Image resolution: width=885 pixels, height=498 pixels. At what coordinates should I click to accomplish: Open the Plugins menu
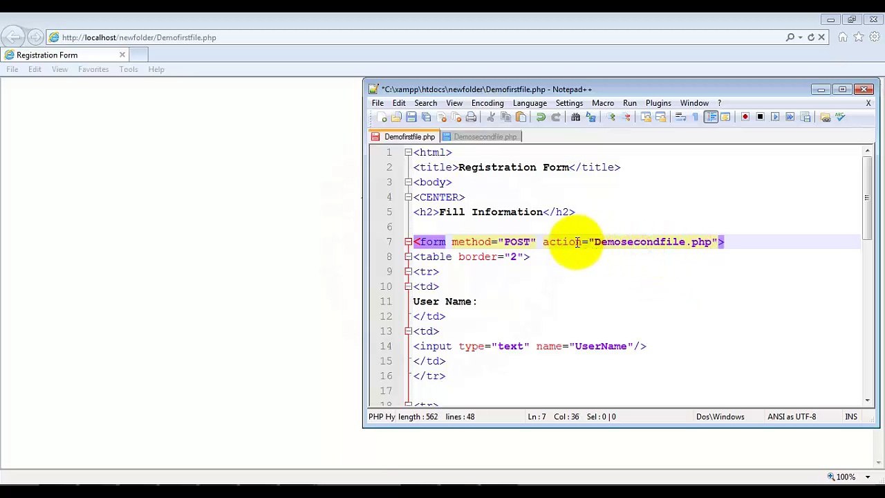658,103
